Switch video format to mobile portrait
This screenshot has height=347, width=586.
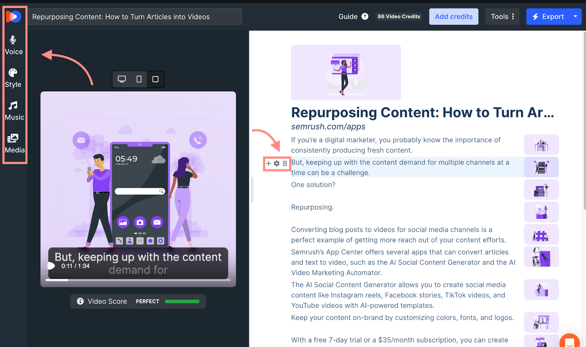(x=138, y=79)
